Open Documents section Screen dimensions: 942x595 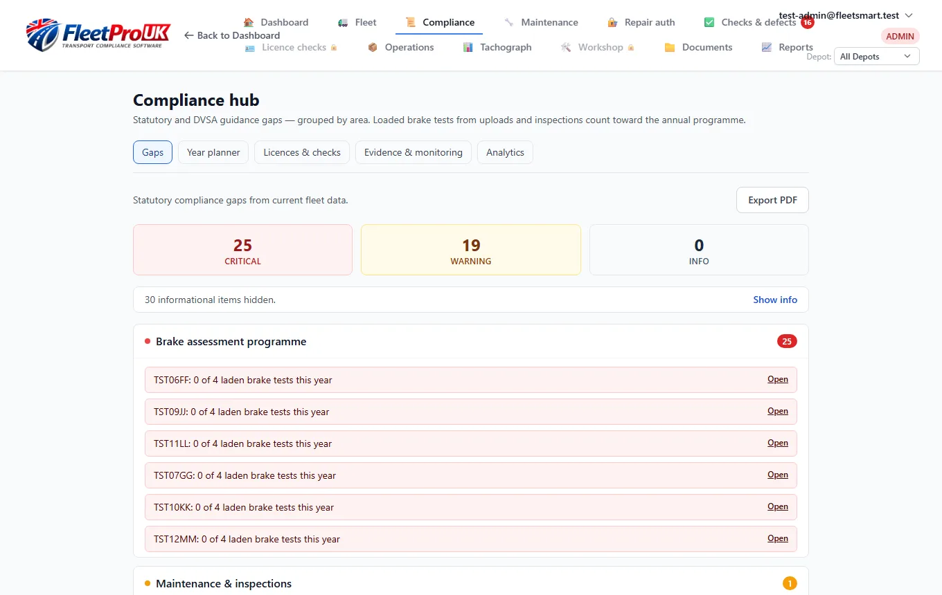[x=698, y=47]
